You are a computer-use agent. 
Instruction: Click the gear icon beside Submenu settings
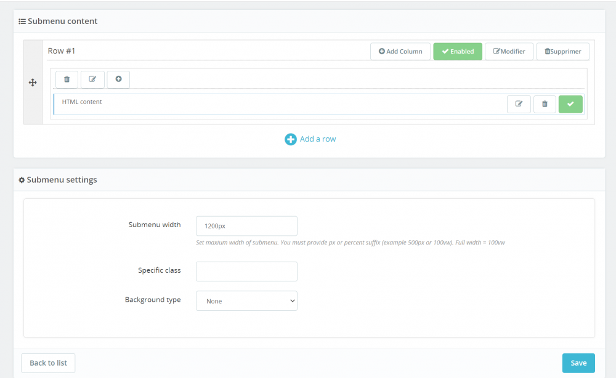pos(22,180)
